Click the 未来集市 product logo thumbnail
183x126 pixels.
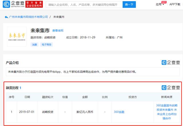[17, 37]
